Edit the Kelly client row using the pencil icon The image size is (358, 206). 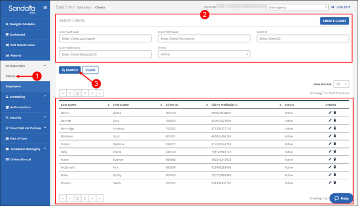(x=330, y=151)
